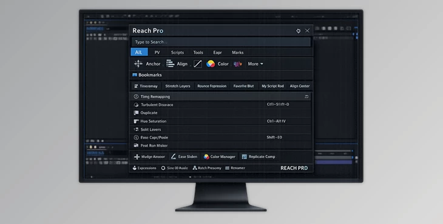Click the Expcessions icon in the footer

[x=135, y=168]
